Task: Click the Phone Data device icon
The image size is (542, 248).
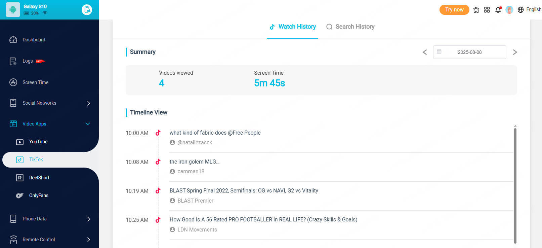Action: [13, 219]
